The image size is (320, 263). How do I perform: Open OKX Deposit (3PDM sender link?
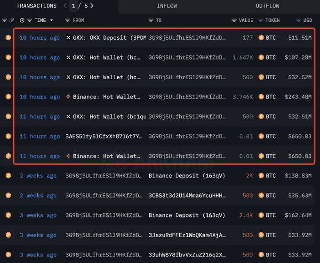point(109,38)
